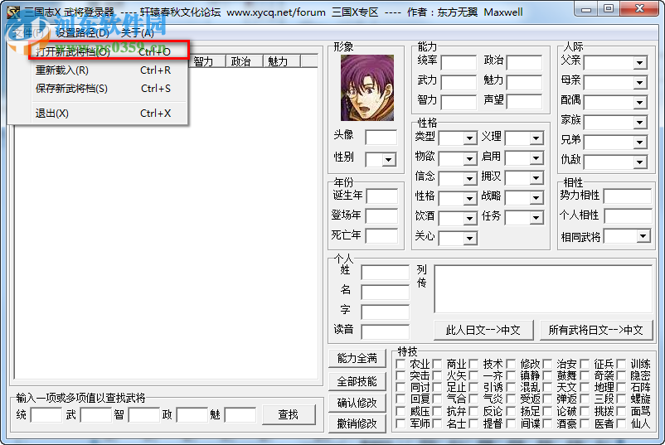
Task: Expand the 关心 dropdown
Action: (469, 238)
